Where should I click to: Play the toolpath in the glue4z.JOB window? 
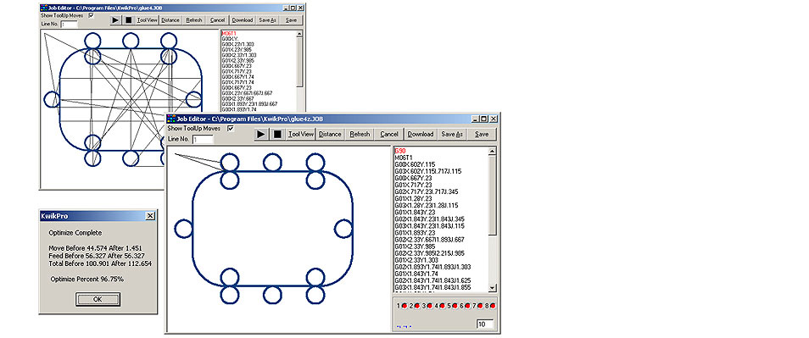[x=261, y=135]
